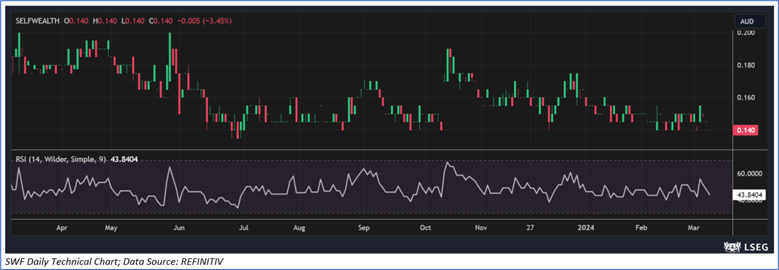The width and height of the screenshot is (779, 270).
Task: Click the Jun date axis label
Action: tap(179, 228)
